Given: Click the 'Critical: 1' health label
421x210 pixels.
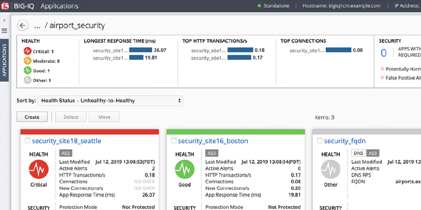Looking at the screenshot, I should click(43, 52).
